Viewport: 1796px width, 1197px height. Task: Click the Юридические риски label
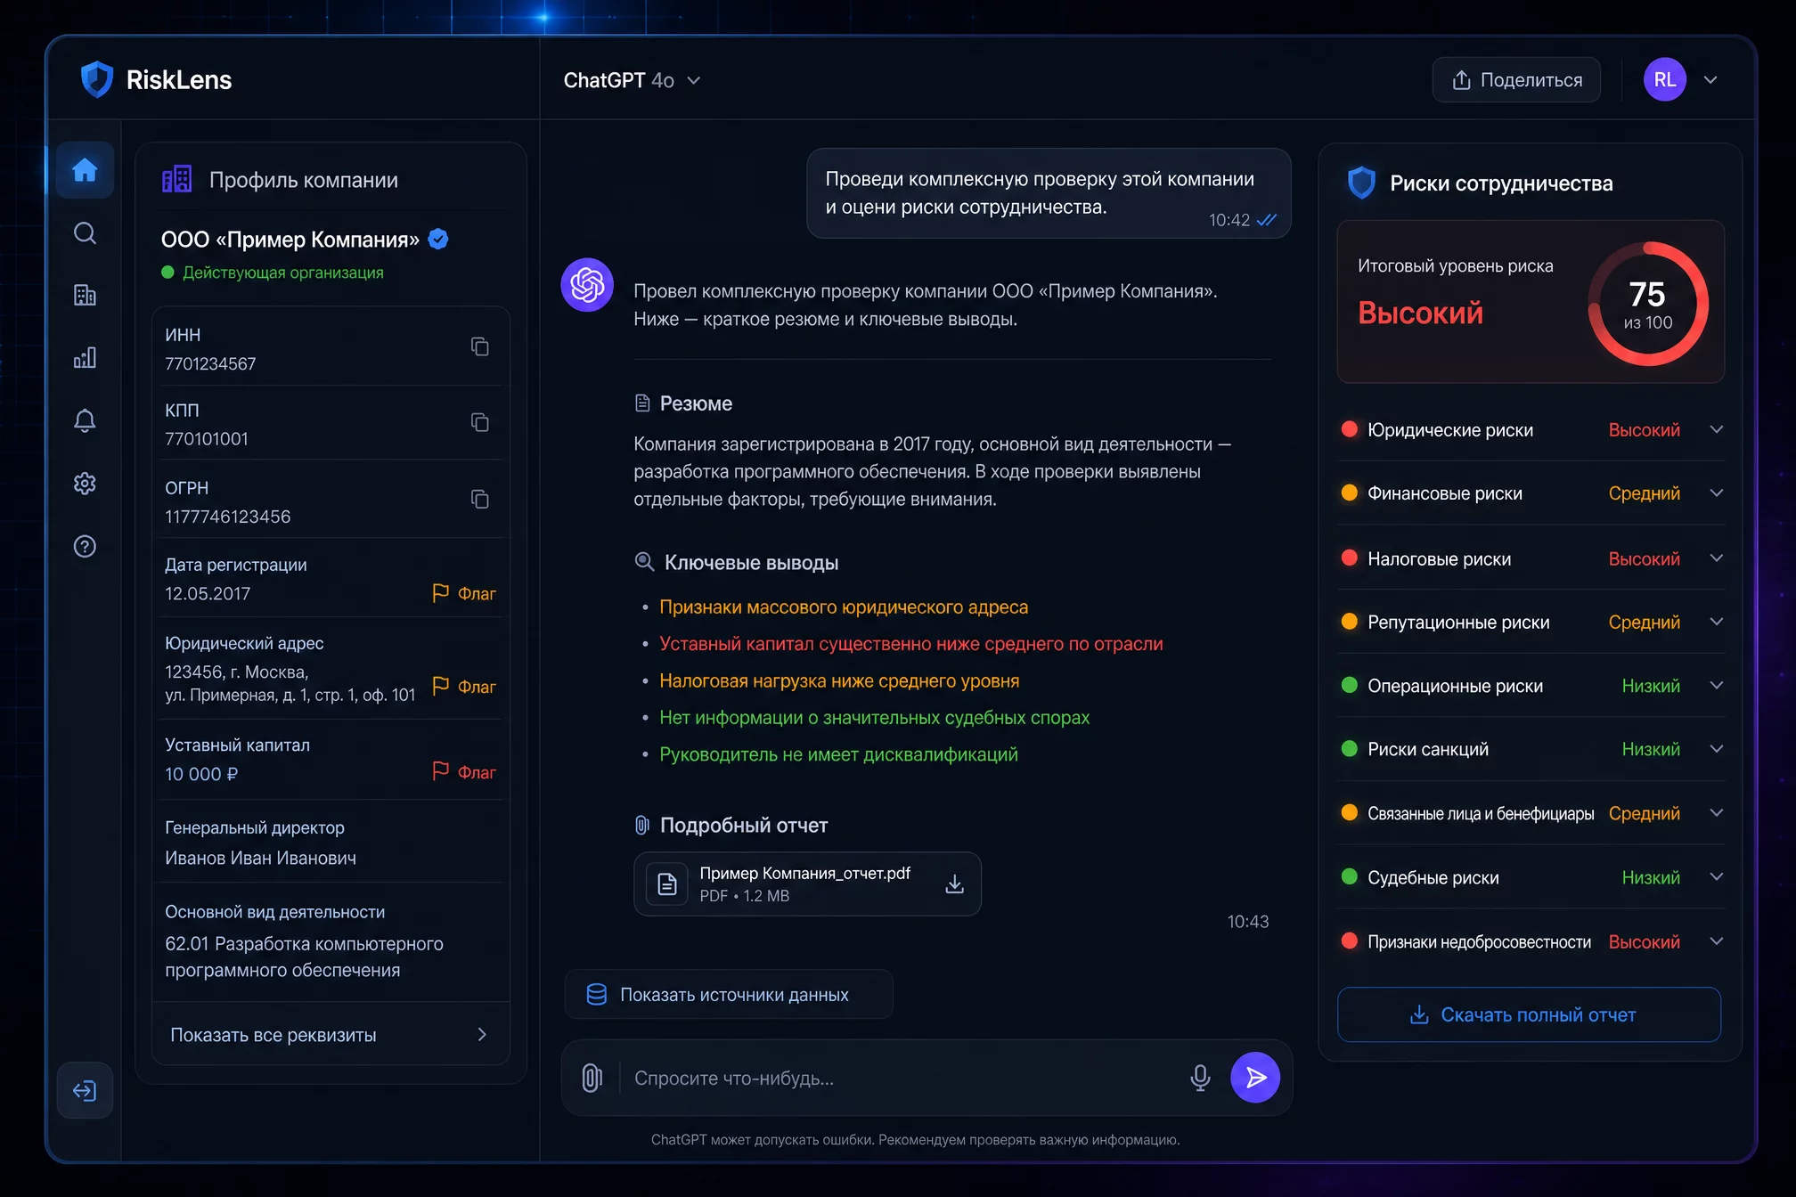point(1450,429)
